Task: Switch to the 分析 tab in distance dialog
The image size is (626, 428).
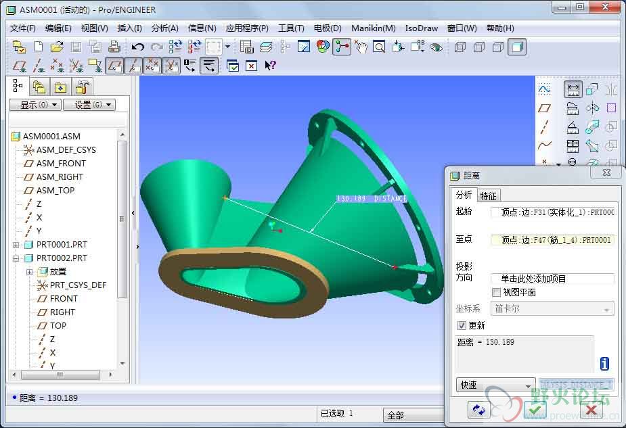Action: [464, 195]
